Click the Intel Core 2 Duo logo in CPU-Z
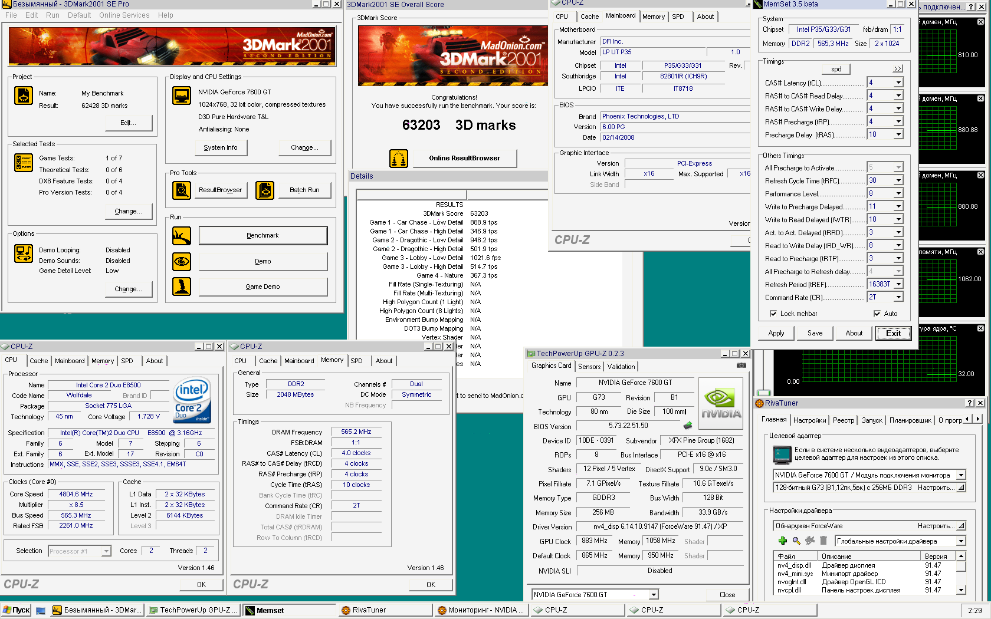 coord(192,401)
